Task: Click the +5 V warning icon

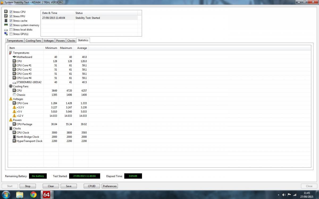Action: click(14, 111)
